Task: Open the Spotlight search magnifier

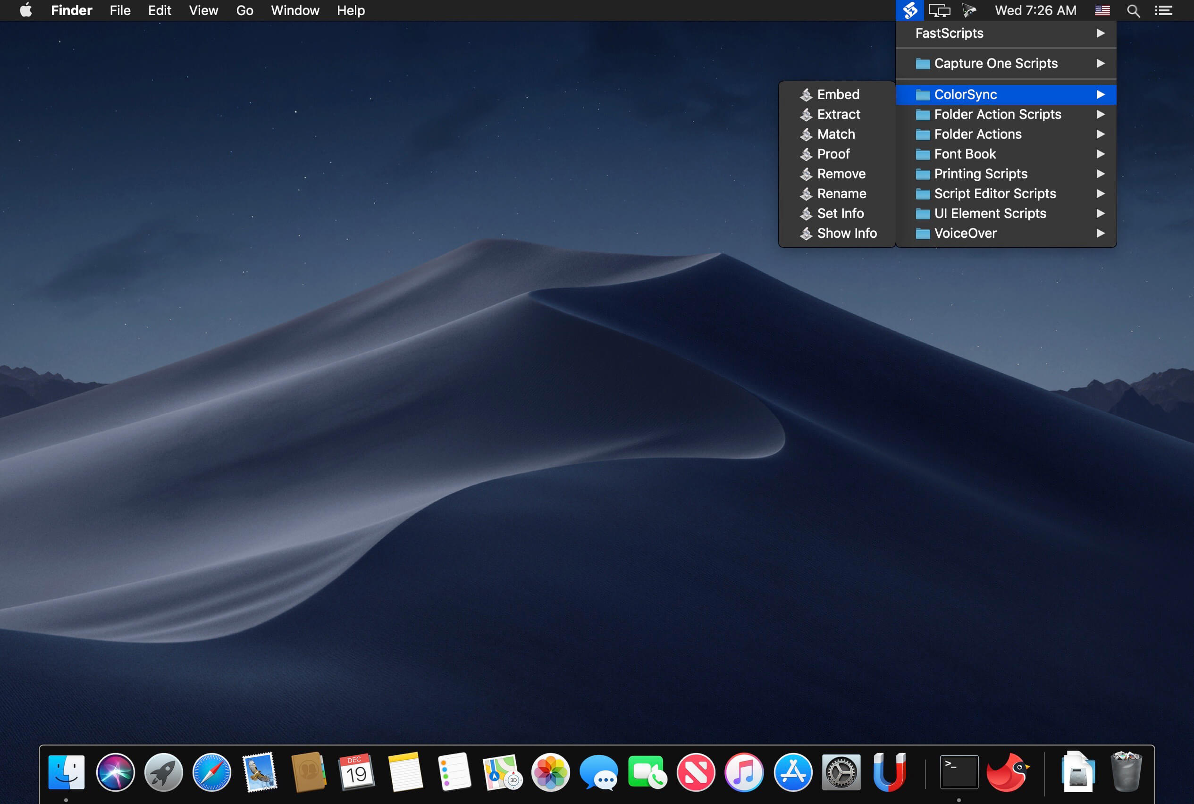Action: 1133,11
